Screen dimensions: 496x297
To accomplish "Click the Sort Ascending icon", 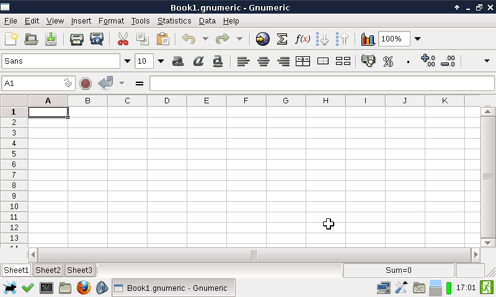I will click(322, 39).
